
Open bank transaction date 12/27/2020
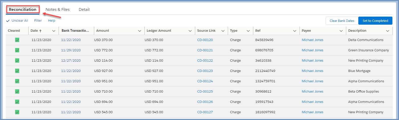[x=71, y=61]
